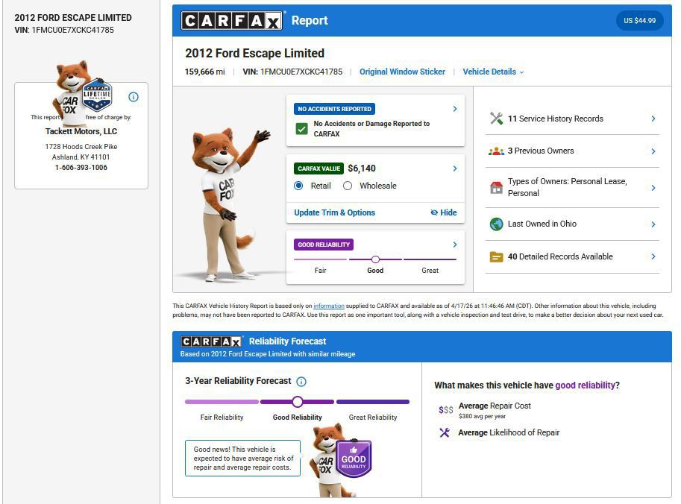Click Tackett Motors, LLC dealer name
Screen dimensions: 681x504
[81, 131]
